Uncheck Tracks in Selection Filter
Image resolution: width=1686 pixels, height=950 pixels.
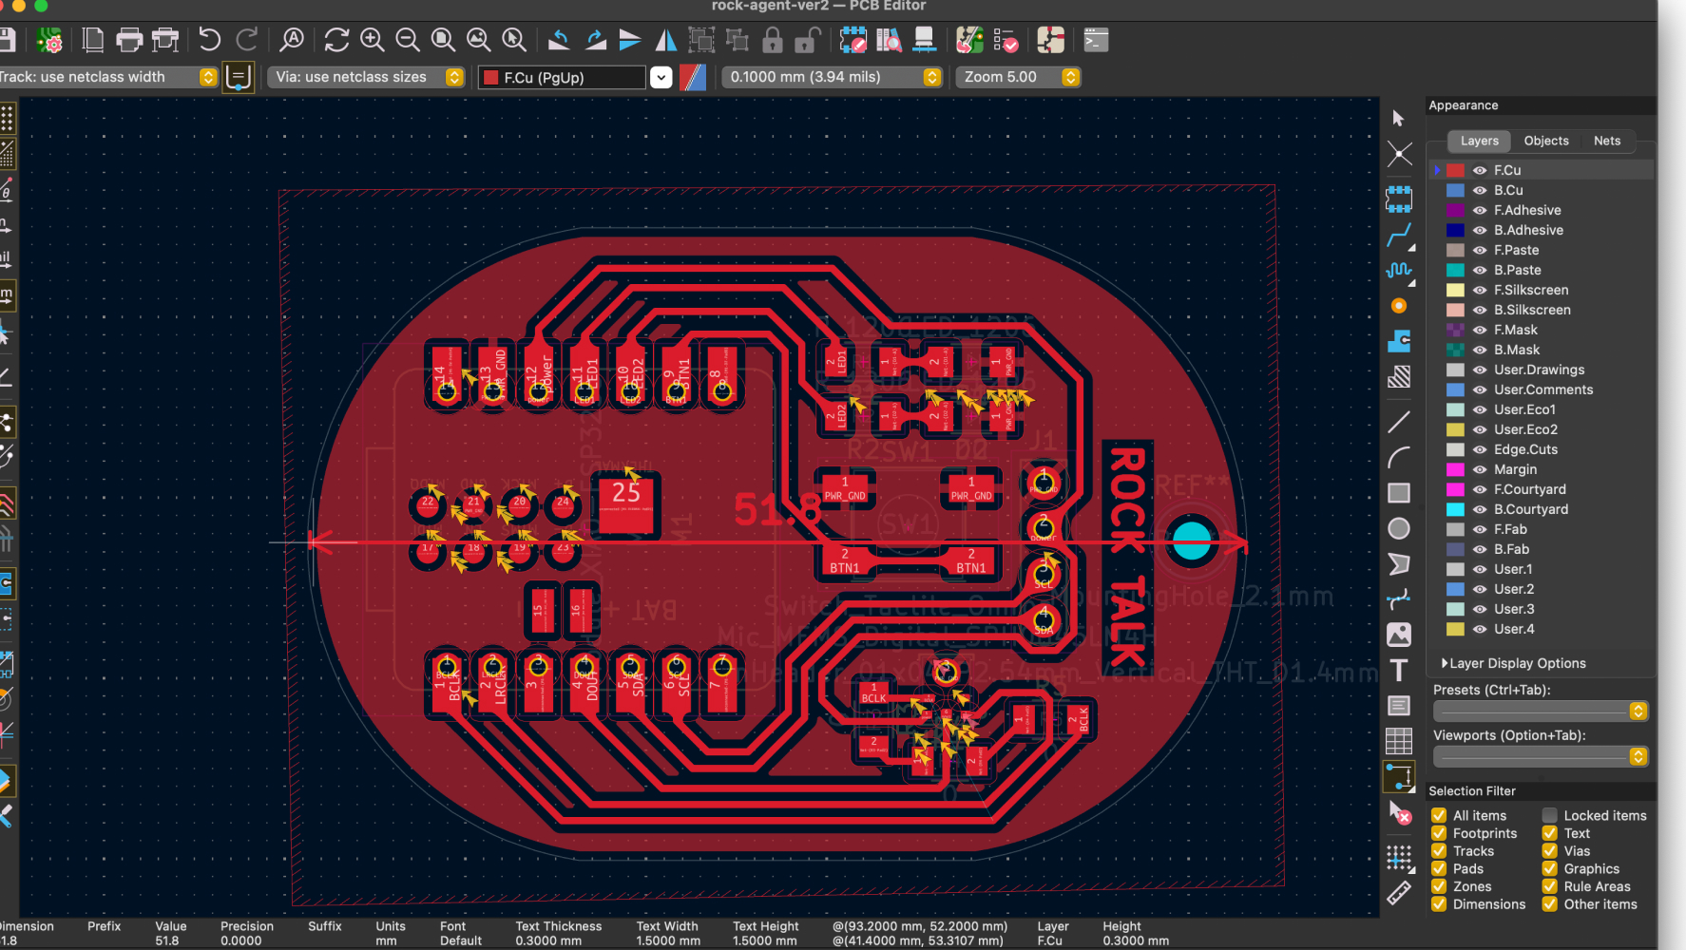1439,851
